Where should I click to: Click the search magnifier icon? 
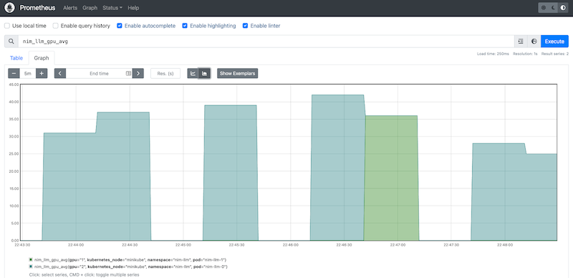(x=11, y=42)
